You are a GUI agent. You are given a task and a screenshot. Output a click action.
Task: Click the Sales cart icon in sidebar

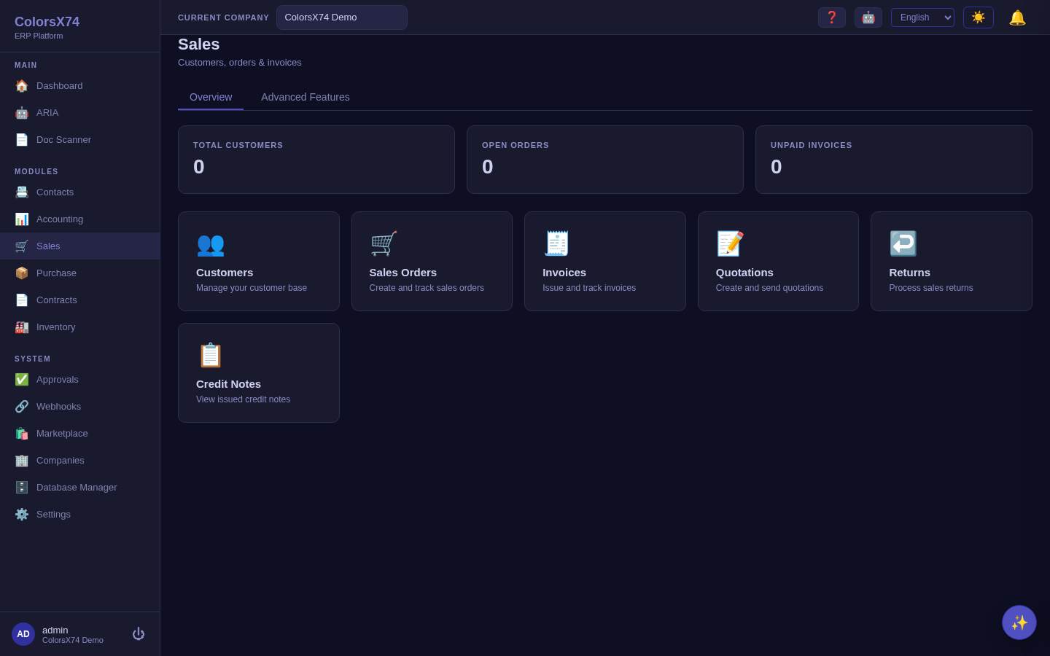tap(22, 246)
